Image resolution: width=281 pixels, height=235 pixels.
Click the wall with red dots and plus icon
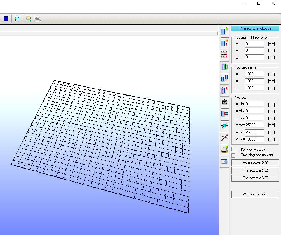coord(224,90)
